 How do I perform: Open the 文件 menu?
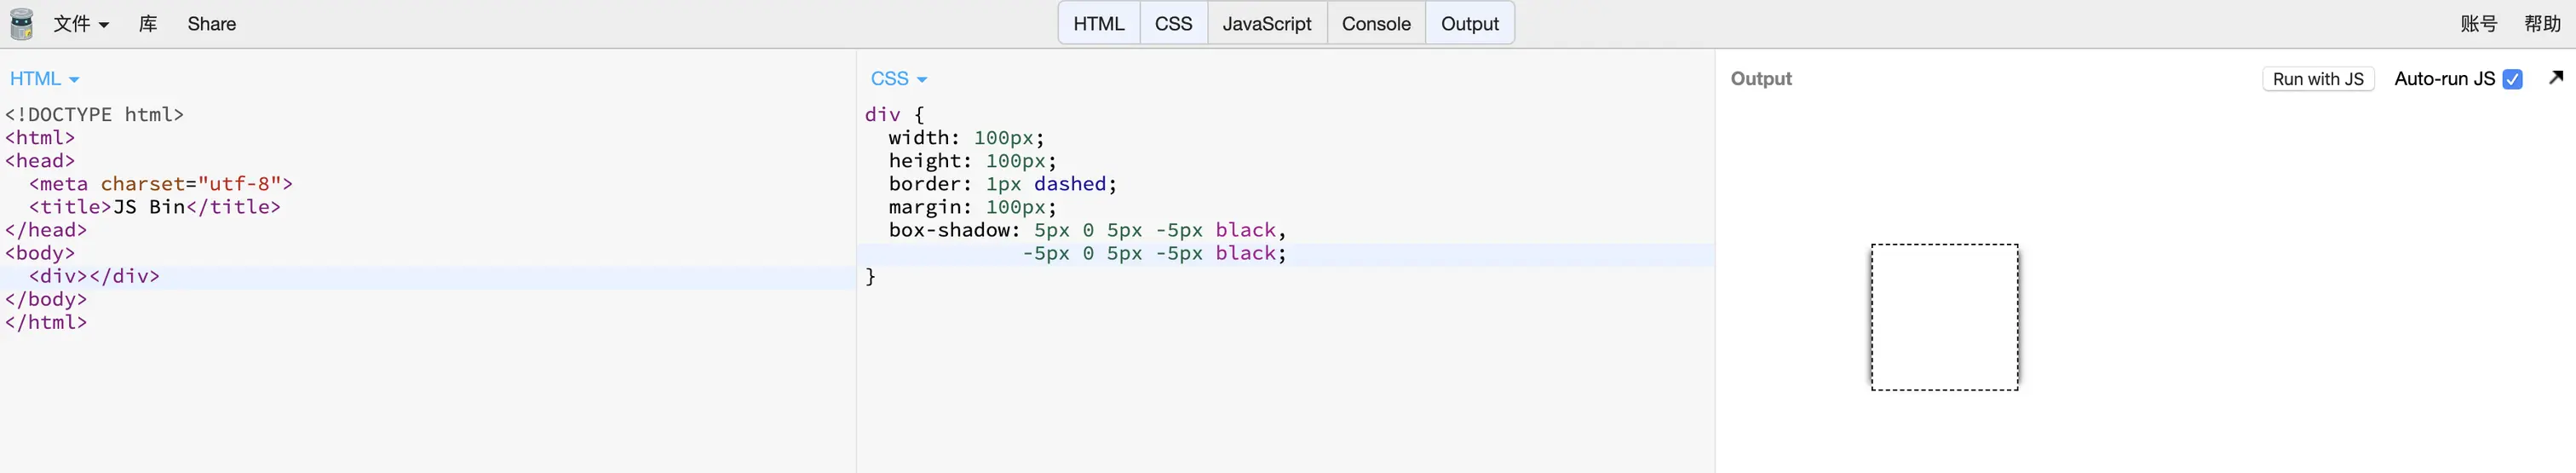click(81, 24)
